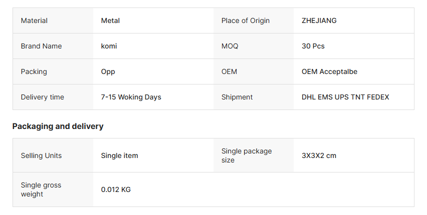
Task: Click the Shipment label cell
Action: click(x=237, y=97)
